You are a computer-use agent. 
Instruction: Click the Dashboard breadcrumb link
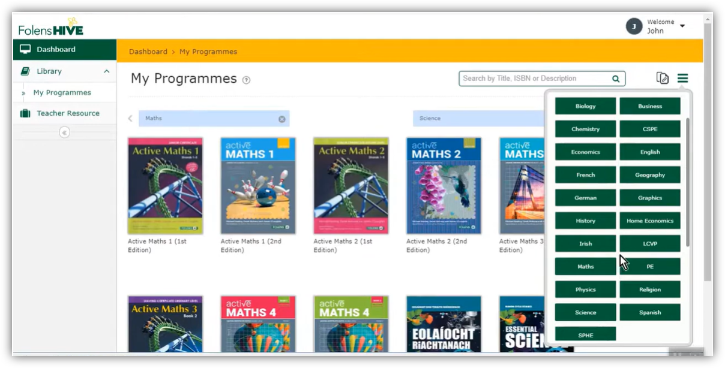[x=148, y=52]
